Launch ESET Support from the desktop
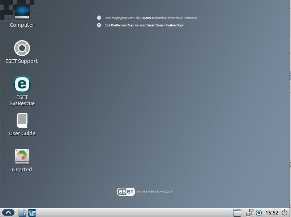Viewport: 291px width, 217px height. pyautogui.click(x=22, y=48)
